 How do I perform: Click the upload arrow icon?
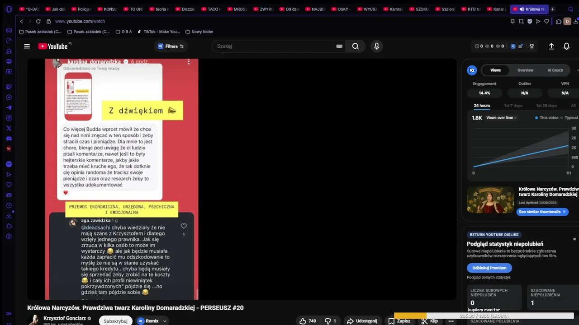pos(551,46)
